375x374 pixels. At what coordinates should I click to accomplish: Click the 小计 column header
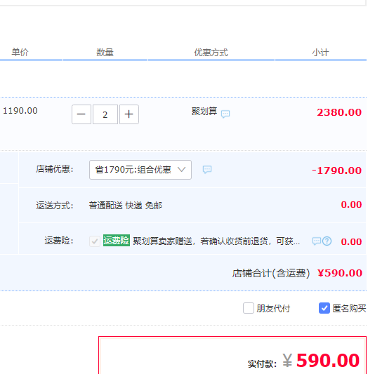click(x=320, y=53)
